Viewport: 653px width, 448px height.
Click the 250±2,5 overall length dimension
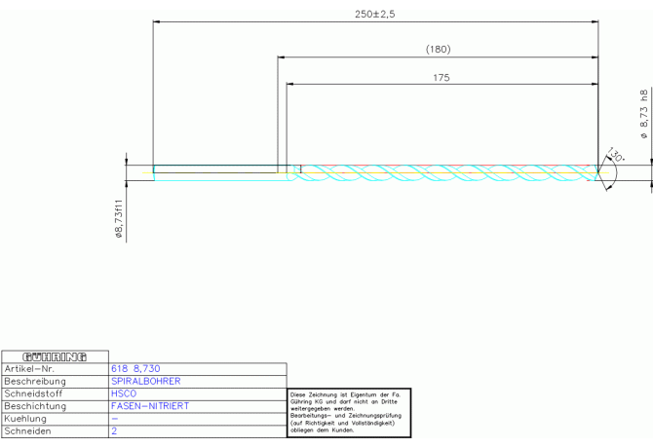click(375, 14)
